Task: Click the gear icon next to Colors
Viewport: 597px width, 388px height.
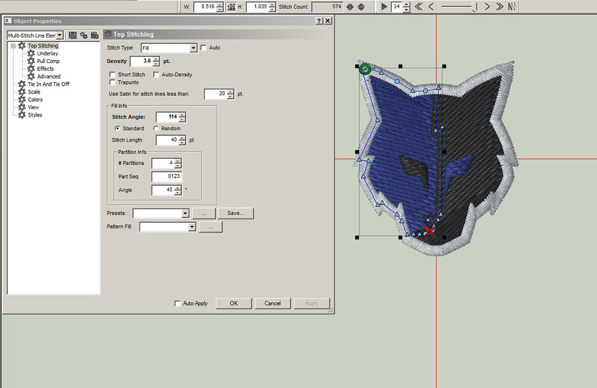Action: [x=22, y=100]
